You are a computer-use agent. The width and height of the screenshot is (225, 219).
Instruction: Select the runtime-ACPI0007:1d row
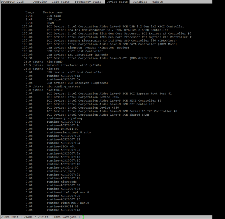[53, 210]
